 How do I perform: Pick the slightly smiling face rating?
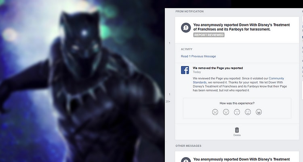coord(248,112)
